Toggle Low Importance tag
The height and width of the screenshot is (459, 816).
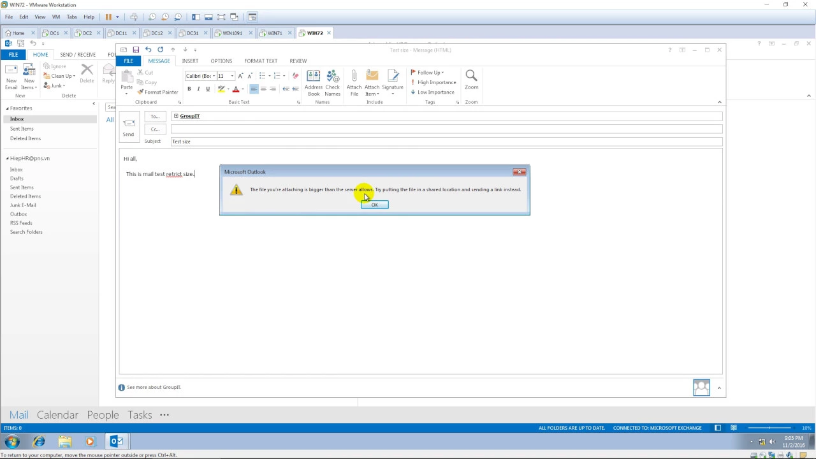(x=433, y=92)
